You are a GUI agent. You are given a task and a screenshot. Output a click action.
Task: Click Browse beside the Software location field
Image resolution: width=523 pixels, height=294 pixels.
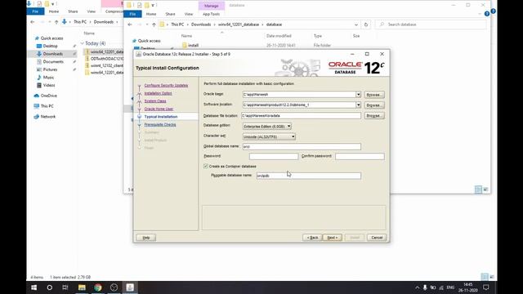[374, 105]
